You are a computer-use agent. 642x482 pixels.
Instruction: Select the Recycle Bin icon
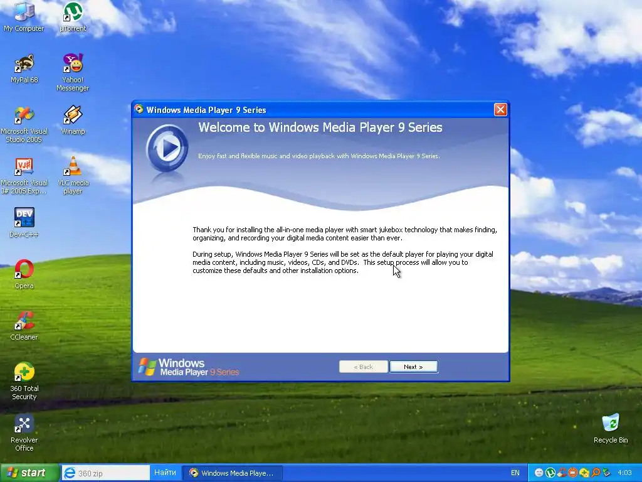pyautogui.click(x=611, y=428)
